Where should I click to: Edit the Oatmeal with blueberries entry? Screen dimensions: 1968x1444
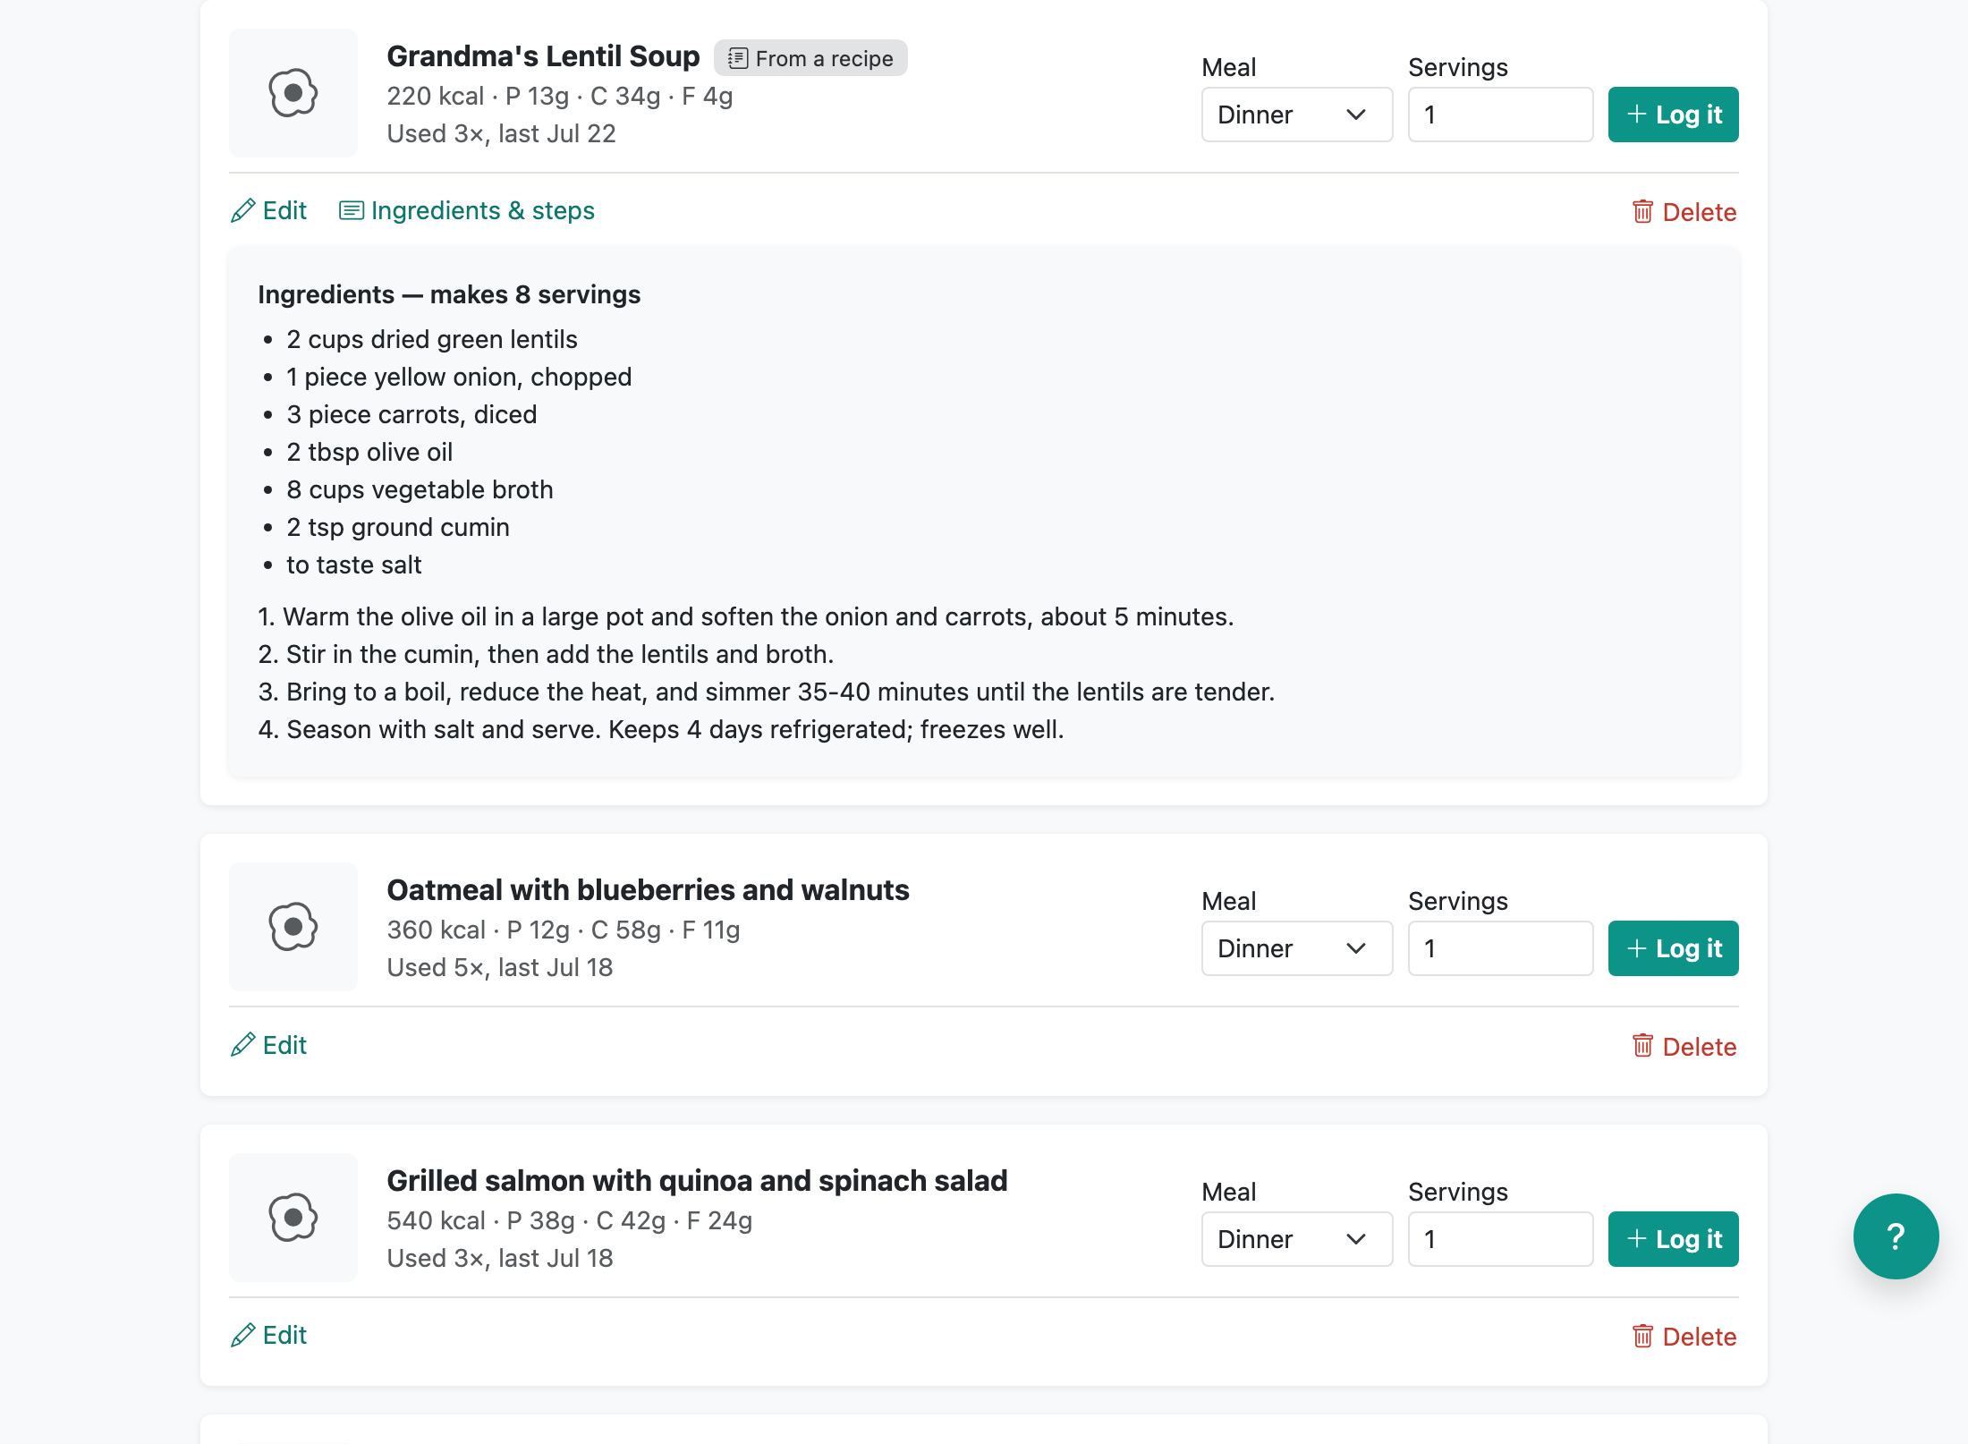pos(268,1045)
